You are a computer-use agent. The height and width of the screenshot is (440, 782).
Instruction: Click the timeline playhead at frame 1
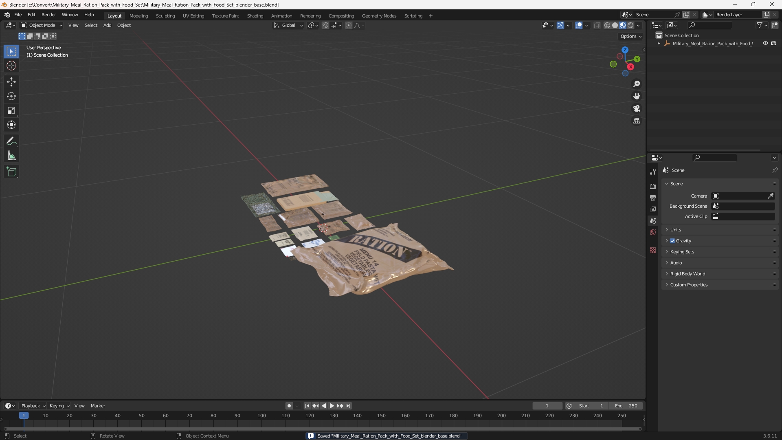24,416
